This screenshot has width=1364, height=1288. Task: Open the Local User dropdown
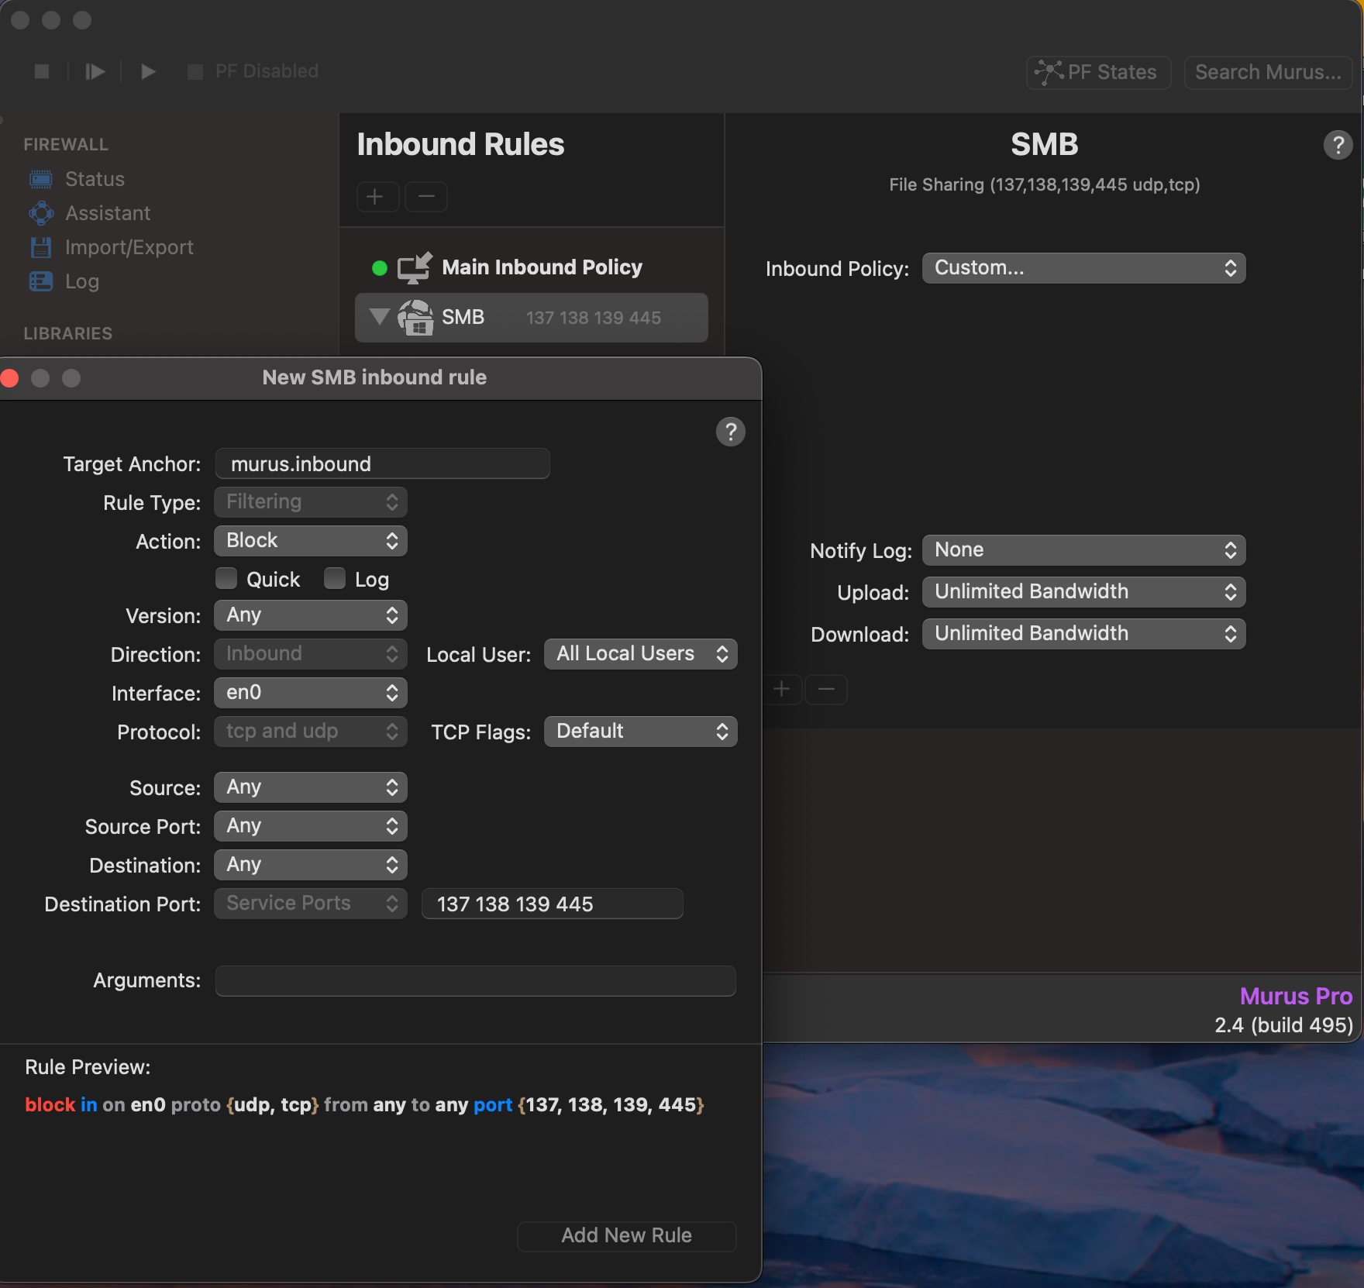(641, 654)
